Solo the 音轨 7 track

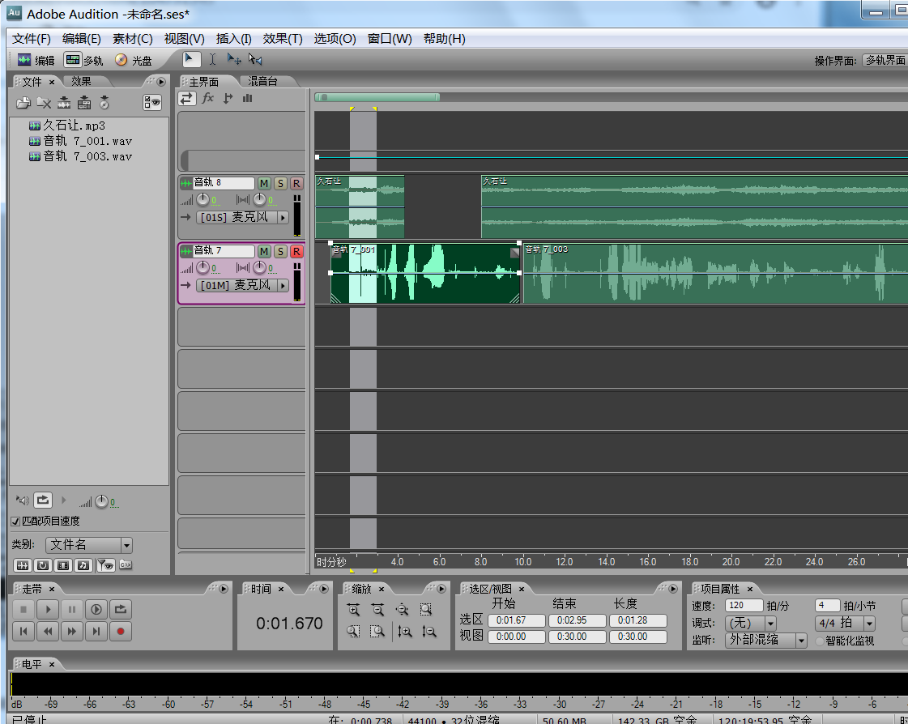[x=279, y=251]
